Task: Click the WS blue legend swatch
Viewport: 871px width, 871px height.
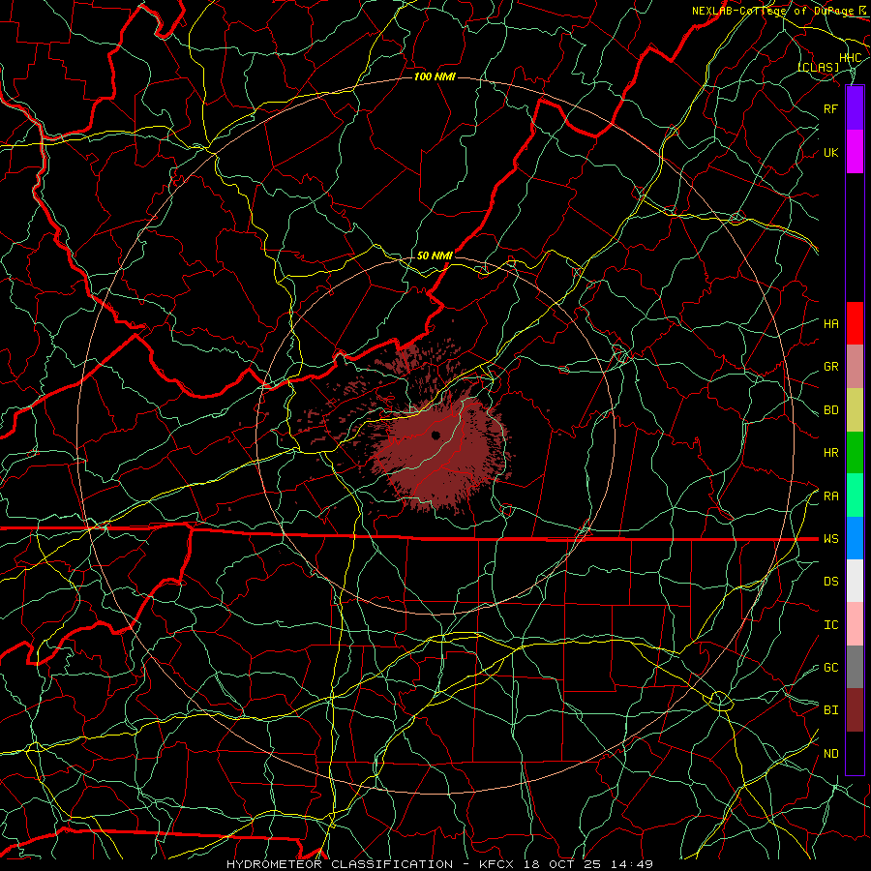Action: 855,538
